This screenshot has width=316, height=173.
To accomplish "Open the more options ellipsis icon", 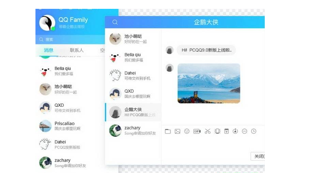I will (244, 132).
